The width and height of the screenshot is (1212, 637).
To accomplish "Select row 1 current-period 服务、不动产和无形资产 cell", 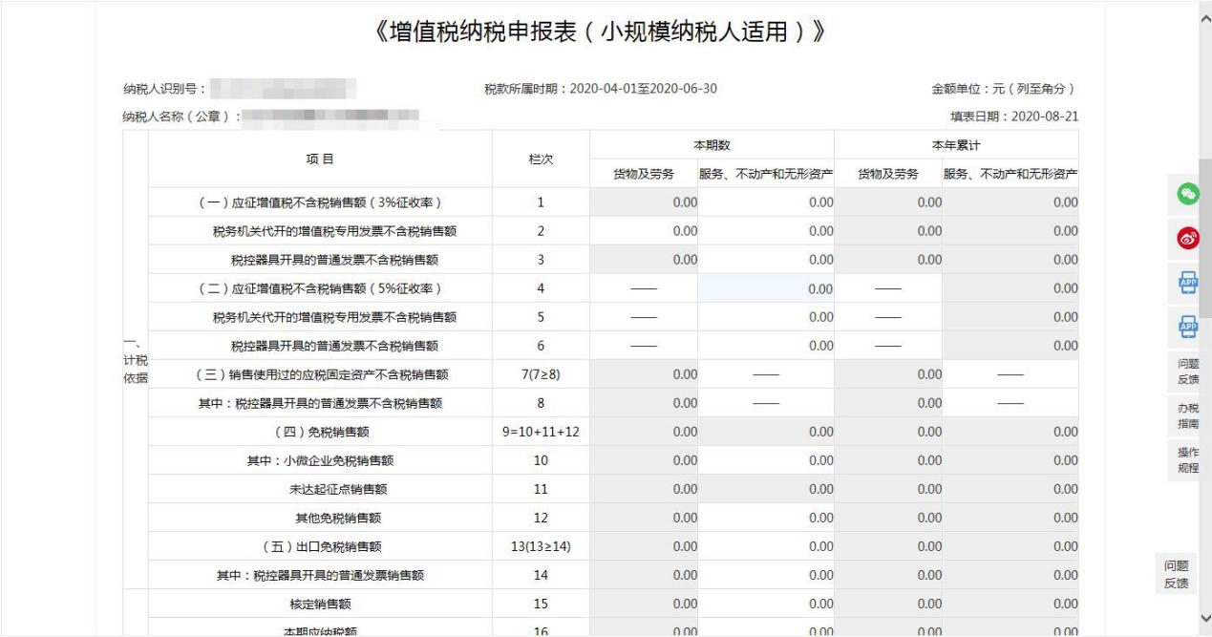I will (x=766, y=202).
